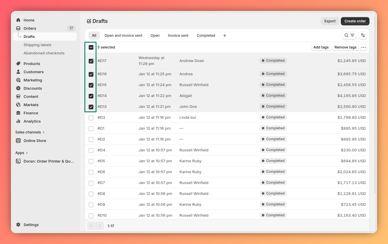Viewport: 388px width, 244px height.
Task: Check the #D7 draft checkbox
Action: [x=91, y=183]
